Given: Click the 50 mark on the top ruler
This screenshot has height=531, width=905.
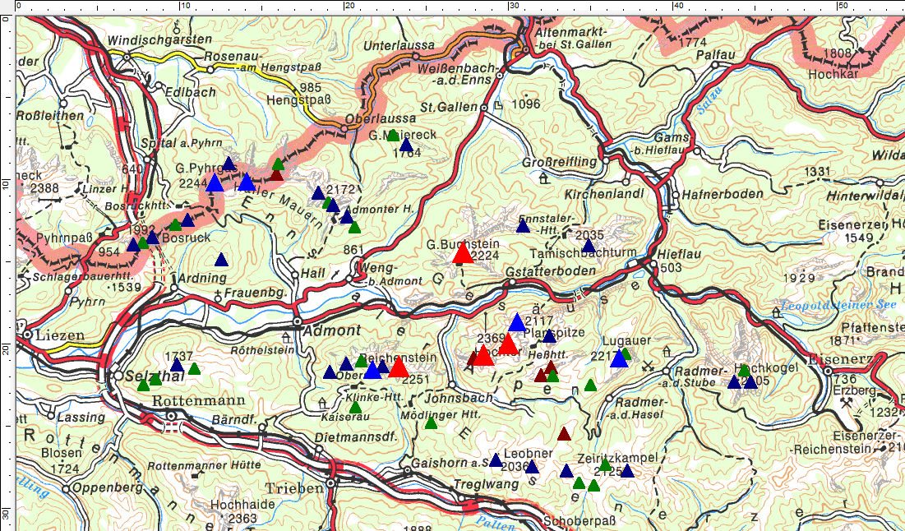Looking at the screenshot, I should click(x=842, y=6).
